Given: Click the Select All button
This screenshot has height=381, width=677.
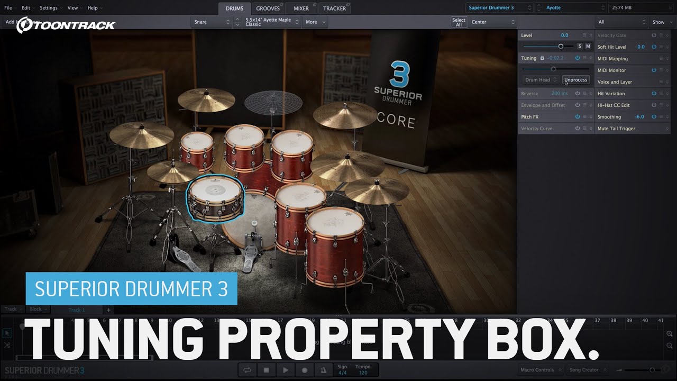Looking at the screenshot, I should (459, 22).
